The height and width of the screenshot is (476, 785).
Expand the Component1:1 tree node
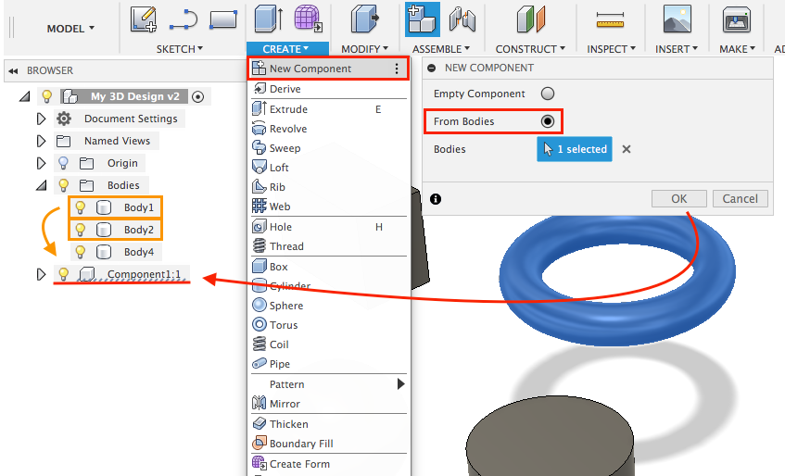click(x=41, y=274)
